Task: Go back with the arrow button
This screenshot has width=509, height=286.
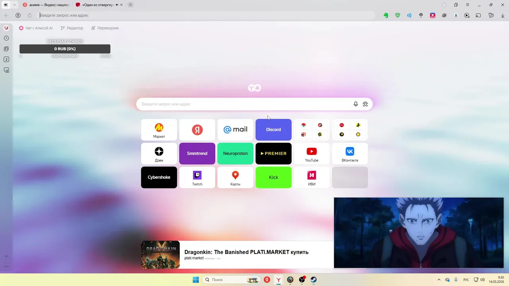Action: [6, 15]
